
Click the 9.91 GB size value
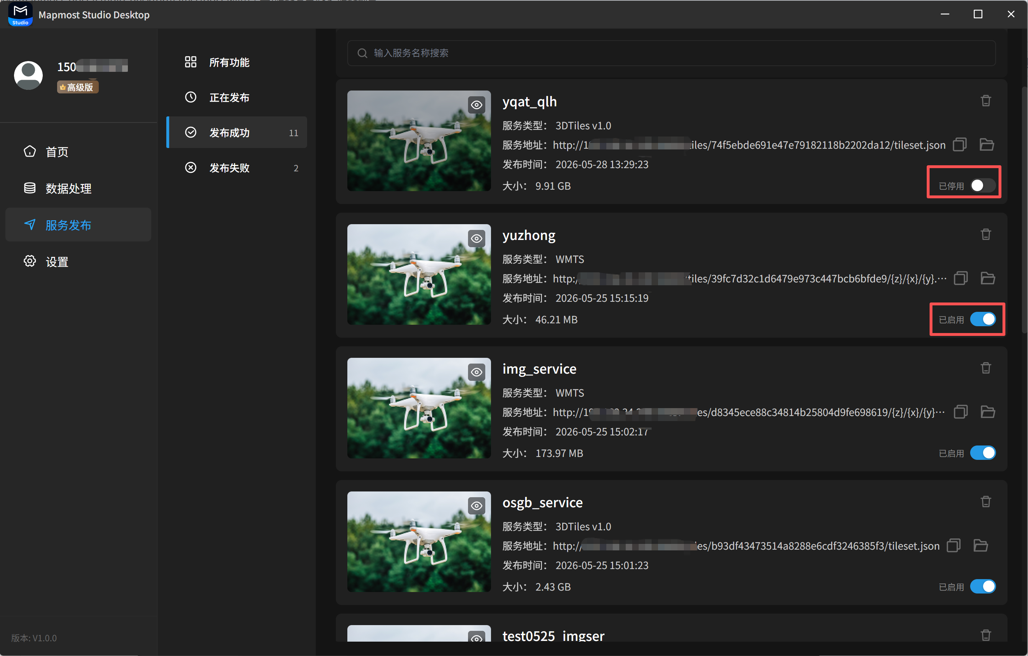tap(553, 186)
